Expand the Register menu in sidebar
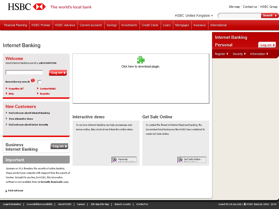 point(221,54)
